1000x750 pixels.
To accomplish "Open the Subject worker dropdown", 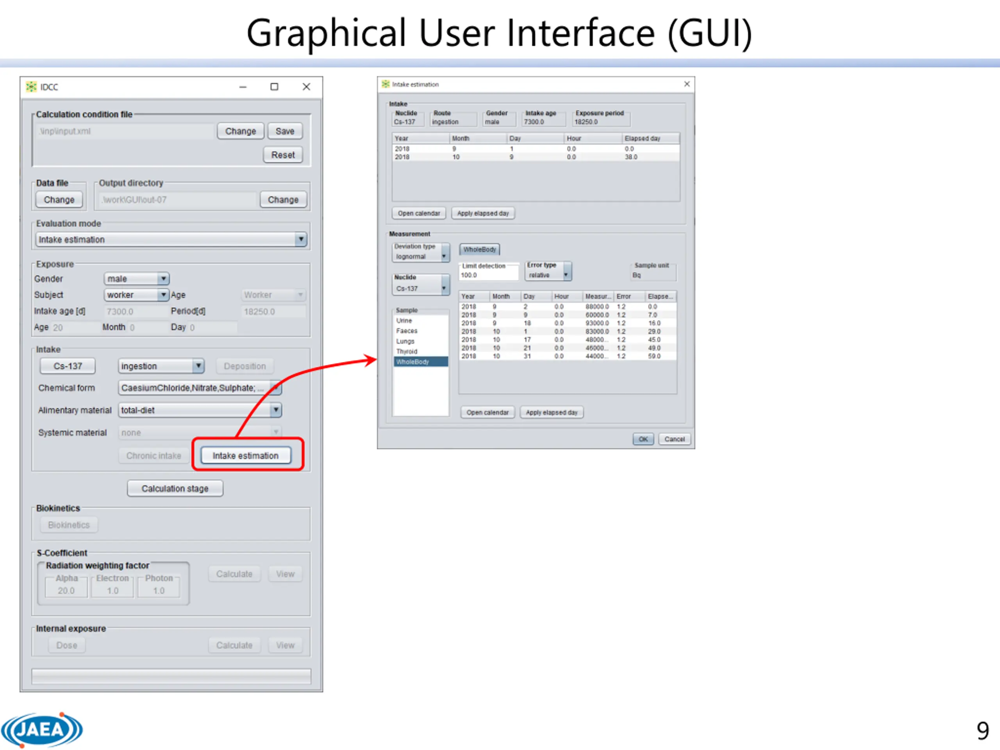I will [x=137, y=295].
